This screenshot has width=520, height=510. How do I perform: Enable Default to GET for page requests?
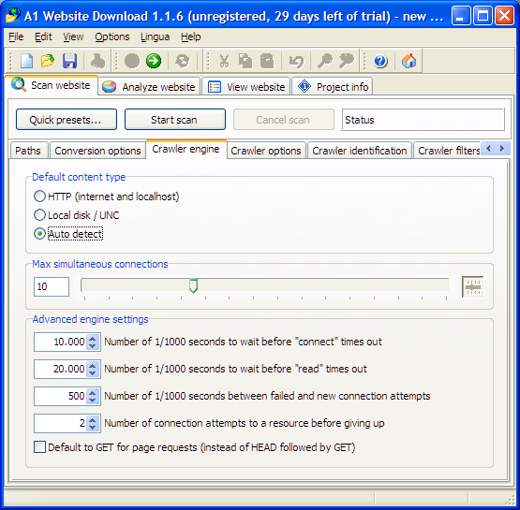click(x=39, y=447)
